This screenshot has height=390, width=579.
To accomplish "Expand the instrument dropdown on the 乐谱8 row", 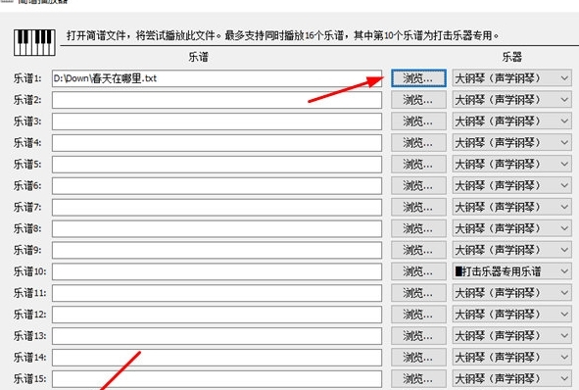I will pos(511,228).
